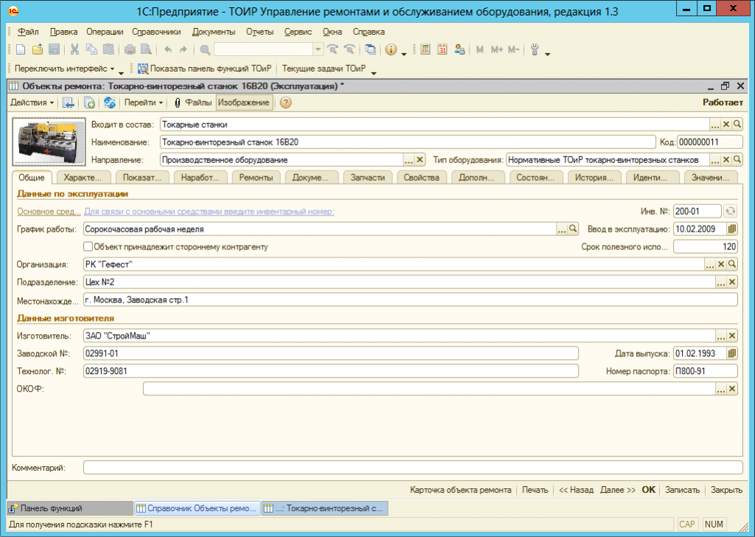This screenshot has width=755, height=537.
Task: Click the new document icon in toolbar
Action: pos(21,50)
